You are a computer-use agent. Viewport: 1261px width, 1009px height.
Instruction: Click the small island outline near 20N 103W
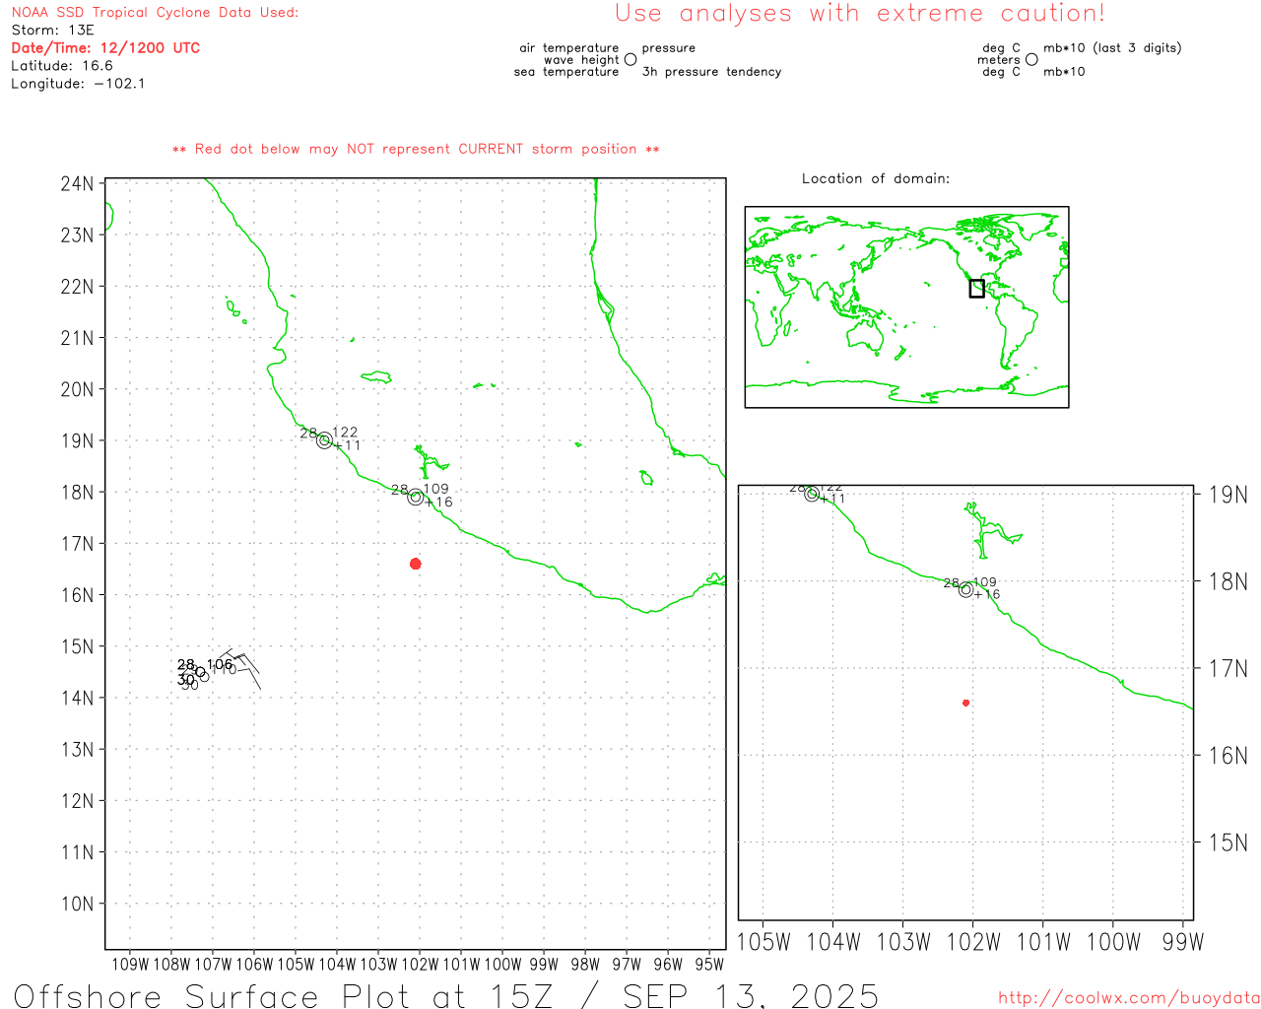[376, 376]
